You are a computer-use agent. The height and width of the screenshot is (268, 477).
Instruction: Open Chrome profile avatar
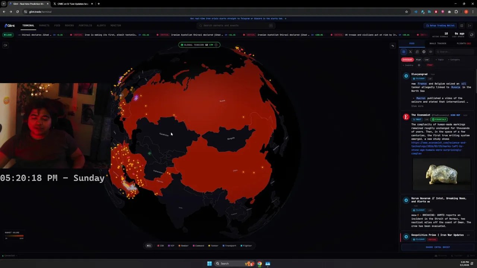(466, 12)
